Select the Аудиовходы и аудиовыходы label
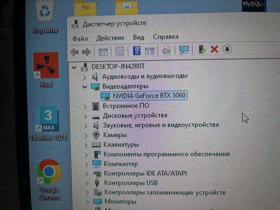Screen dimensions: 280x210 145,76
